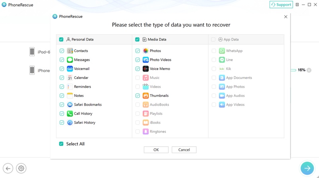The image size is (319, 178).
Task: Click the App Photos icon
Action: coord(222,87)
